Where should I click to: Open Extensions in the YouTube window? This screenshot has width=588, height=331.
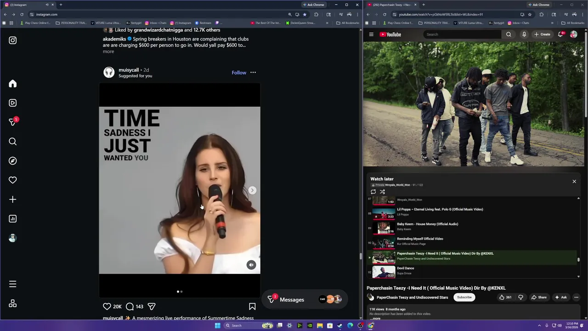click(x=541, y=14)
